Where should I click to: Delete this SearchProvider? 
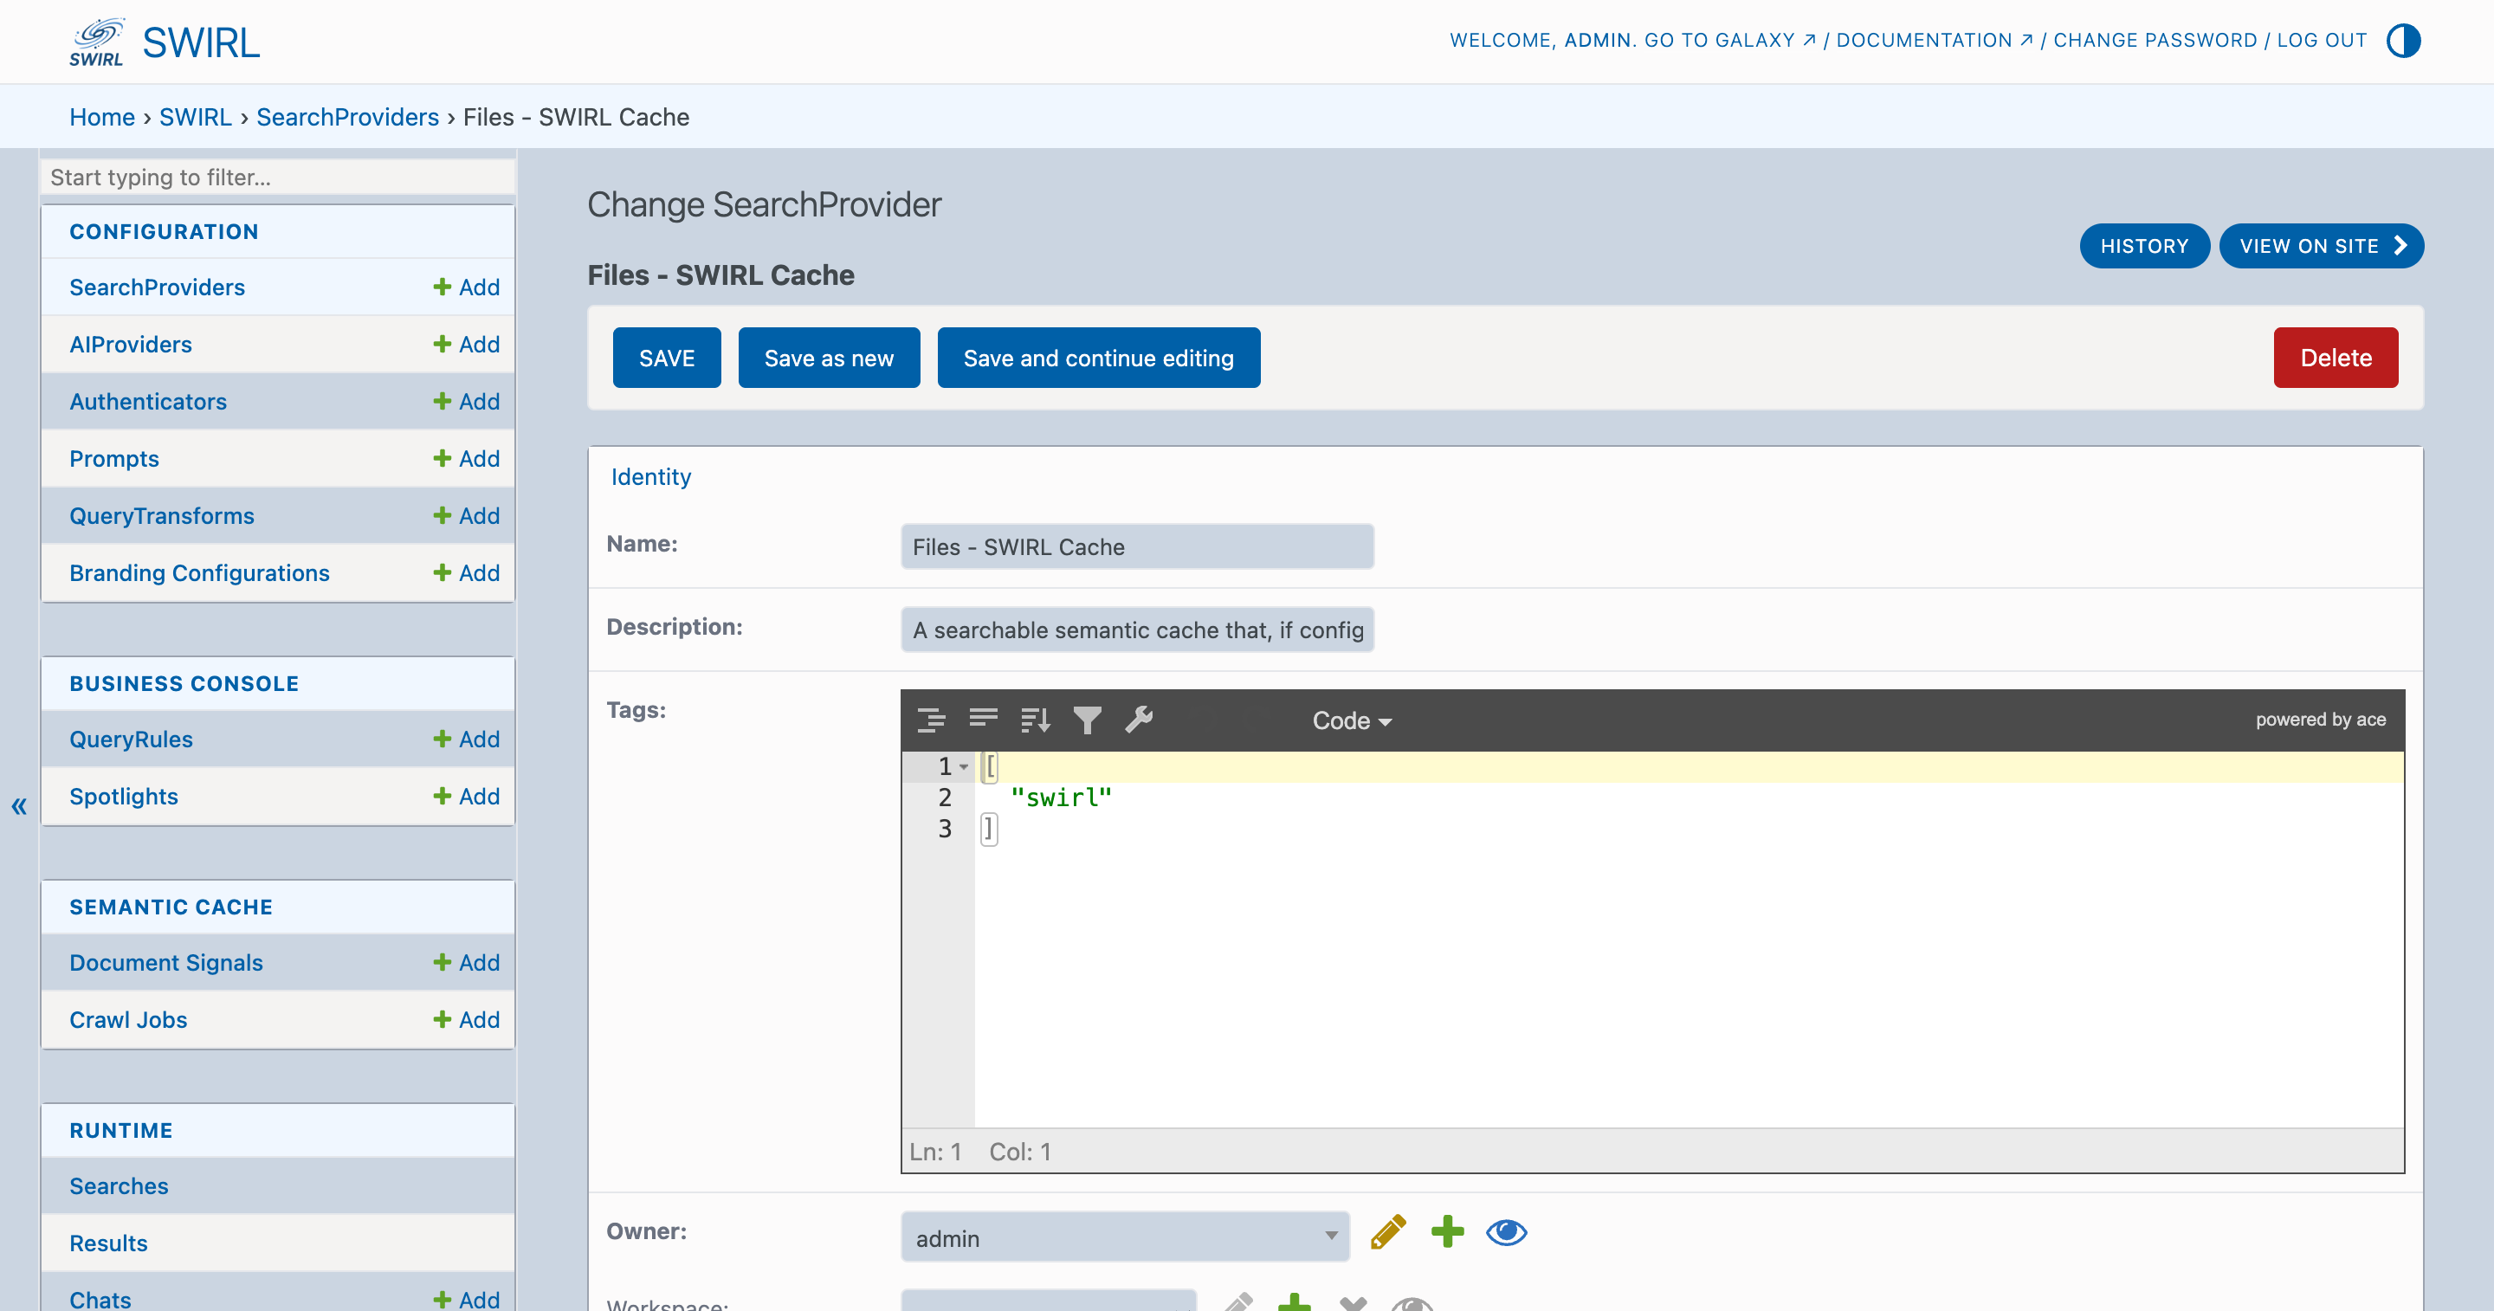coord(2336,358)
